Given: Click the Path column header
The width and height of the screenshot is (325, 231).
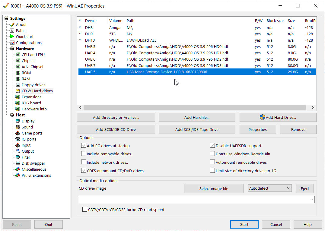Looking at the screenshot, I should tap(189, 21).
